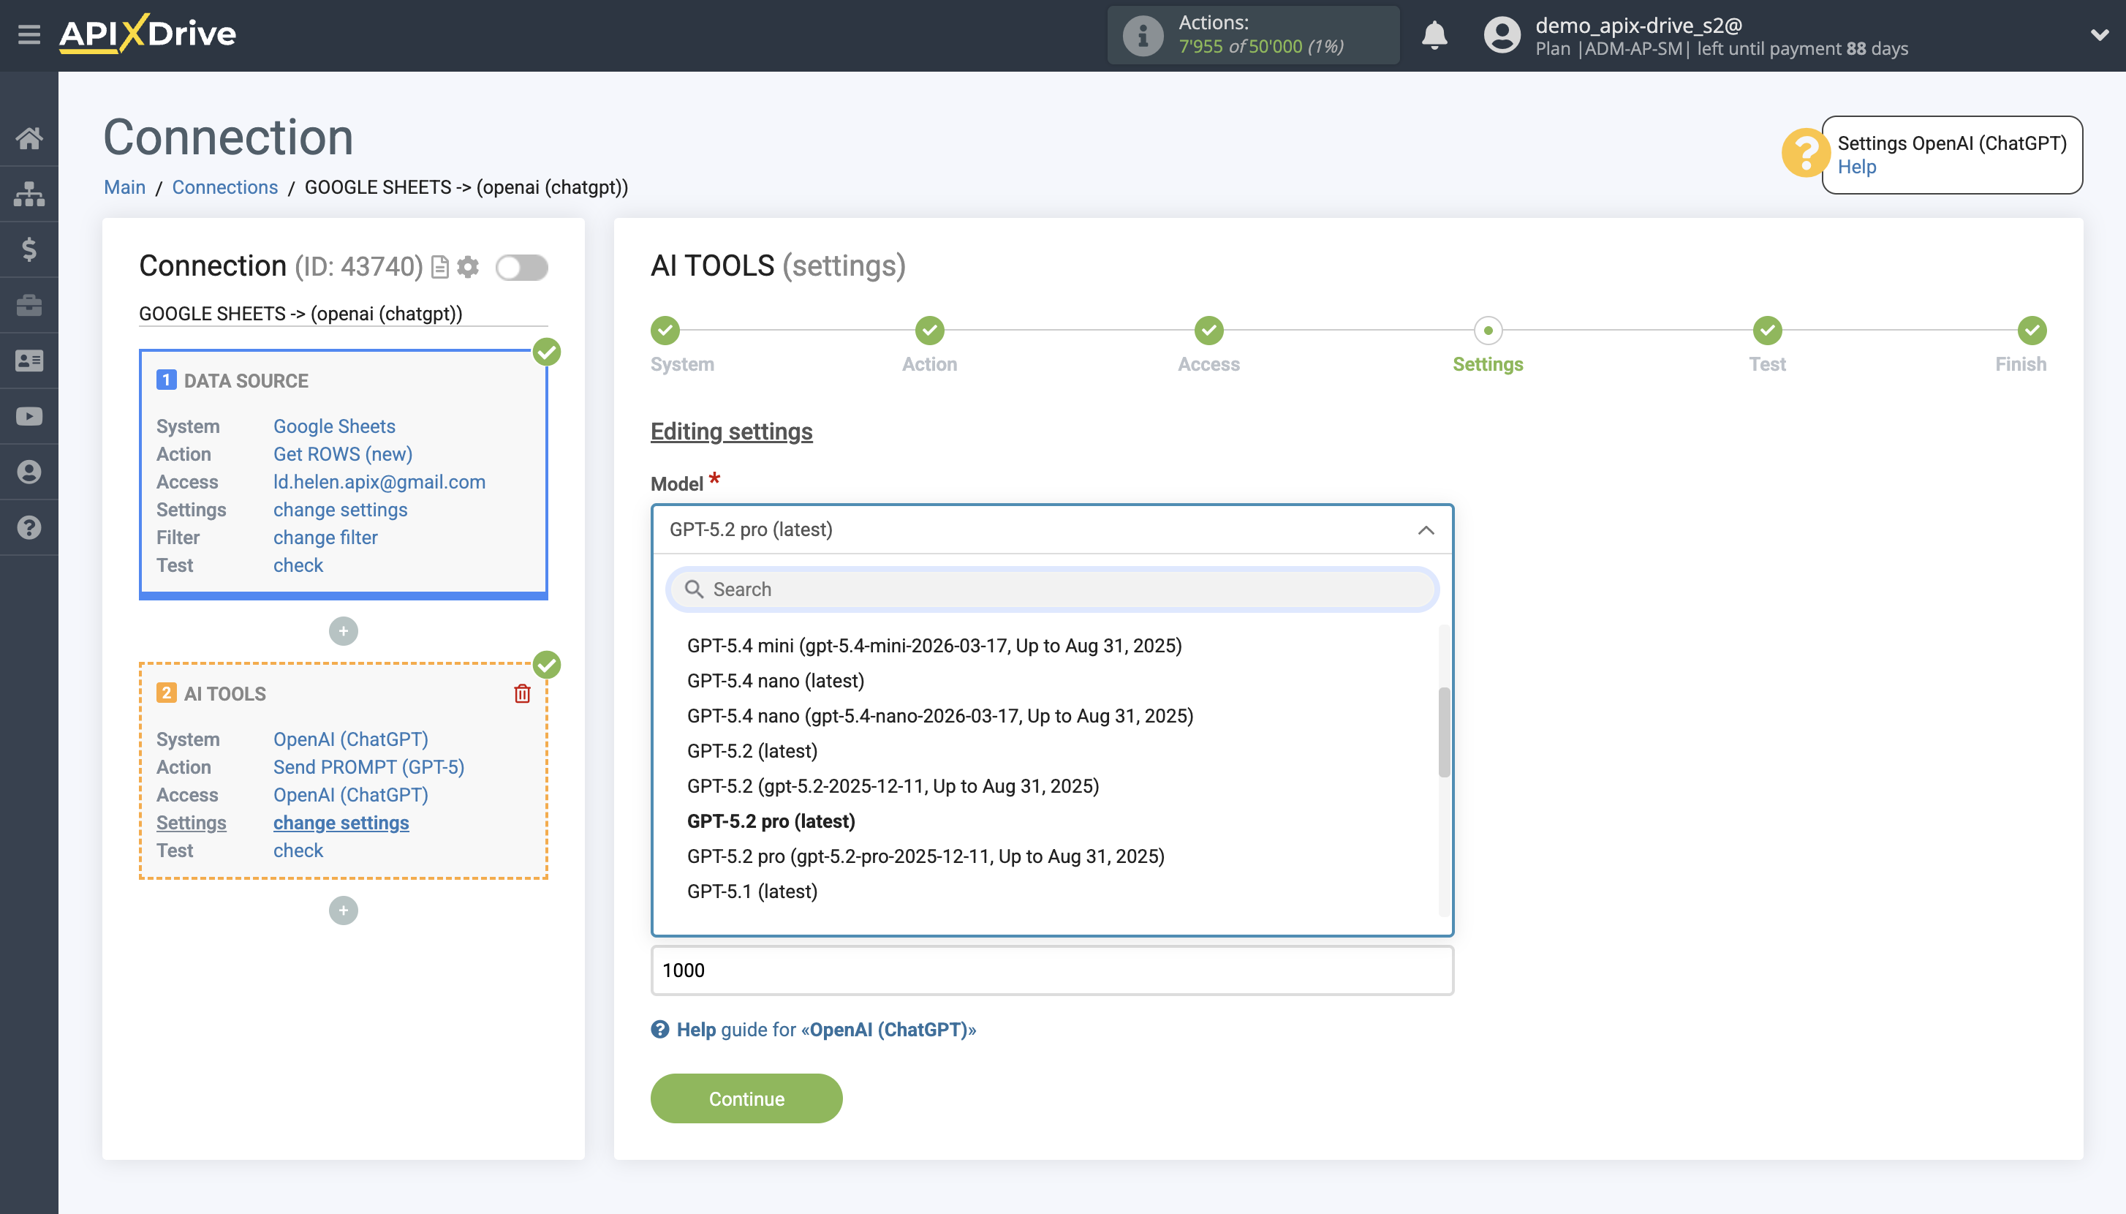The image size is (2126, 1214).
Task: Select GPT-5.4 nano (latest) from the list
Action: tap(776, 680)
